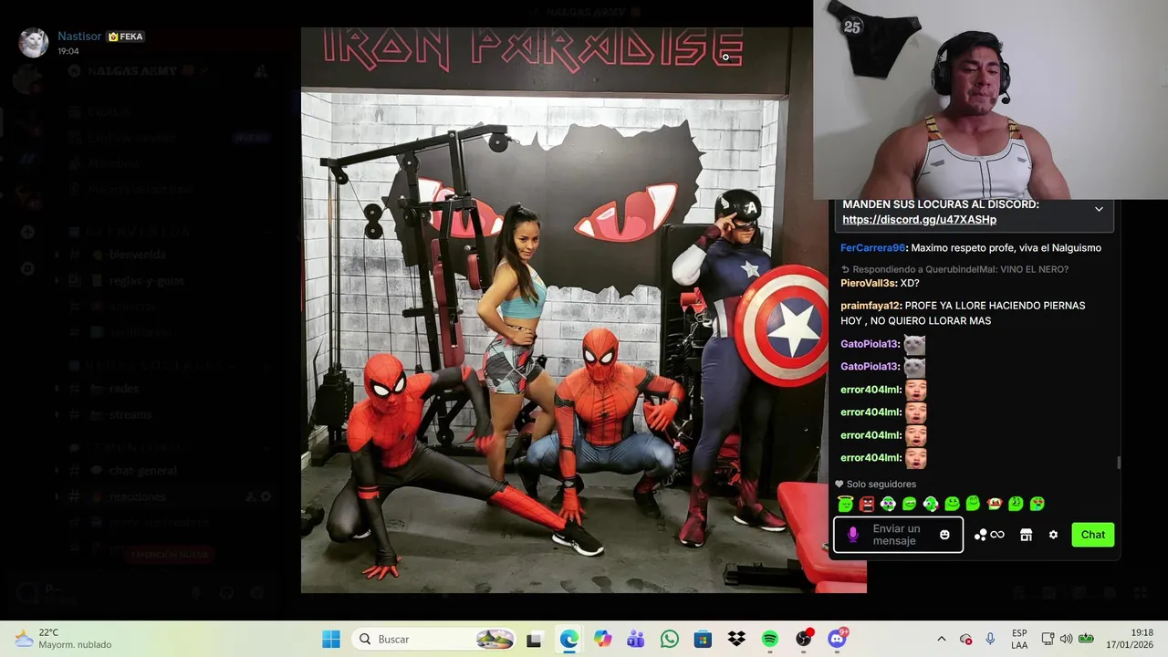Click the streamer webcam feed
Image resolution: width=1168 pixels, height=657 pixels.
(x=990, y=99)
